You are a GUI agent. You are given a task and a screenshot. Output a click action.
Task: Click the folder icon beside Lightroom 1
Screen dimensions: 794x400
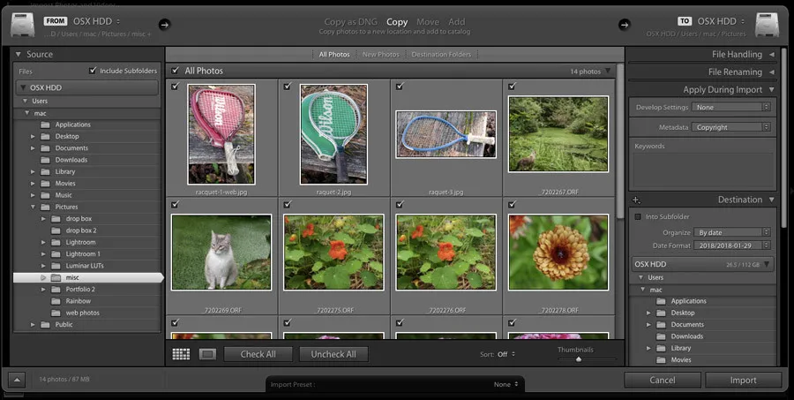[56, 253]
